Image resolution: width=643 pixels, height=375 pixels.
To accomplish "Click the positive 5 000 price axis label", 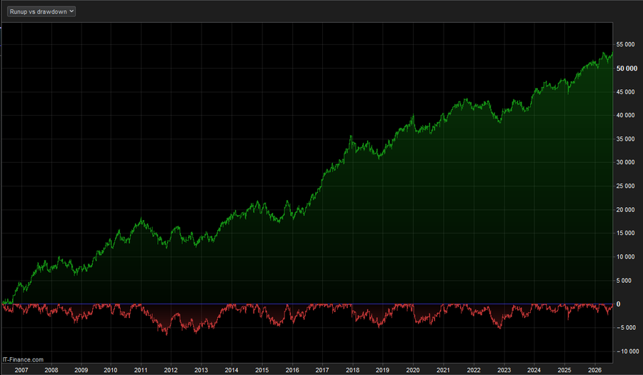I will click(x=624, y=281).
